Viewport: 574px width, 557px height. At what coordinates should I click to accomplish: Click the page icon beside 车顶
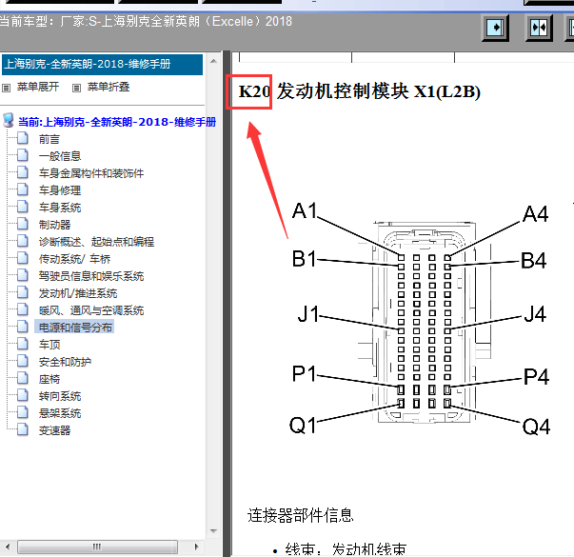pos(23,345)
